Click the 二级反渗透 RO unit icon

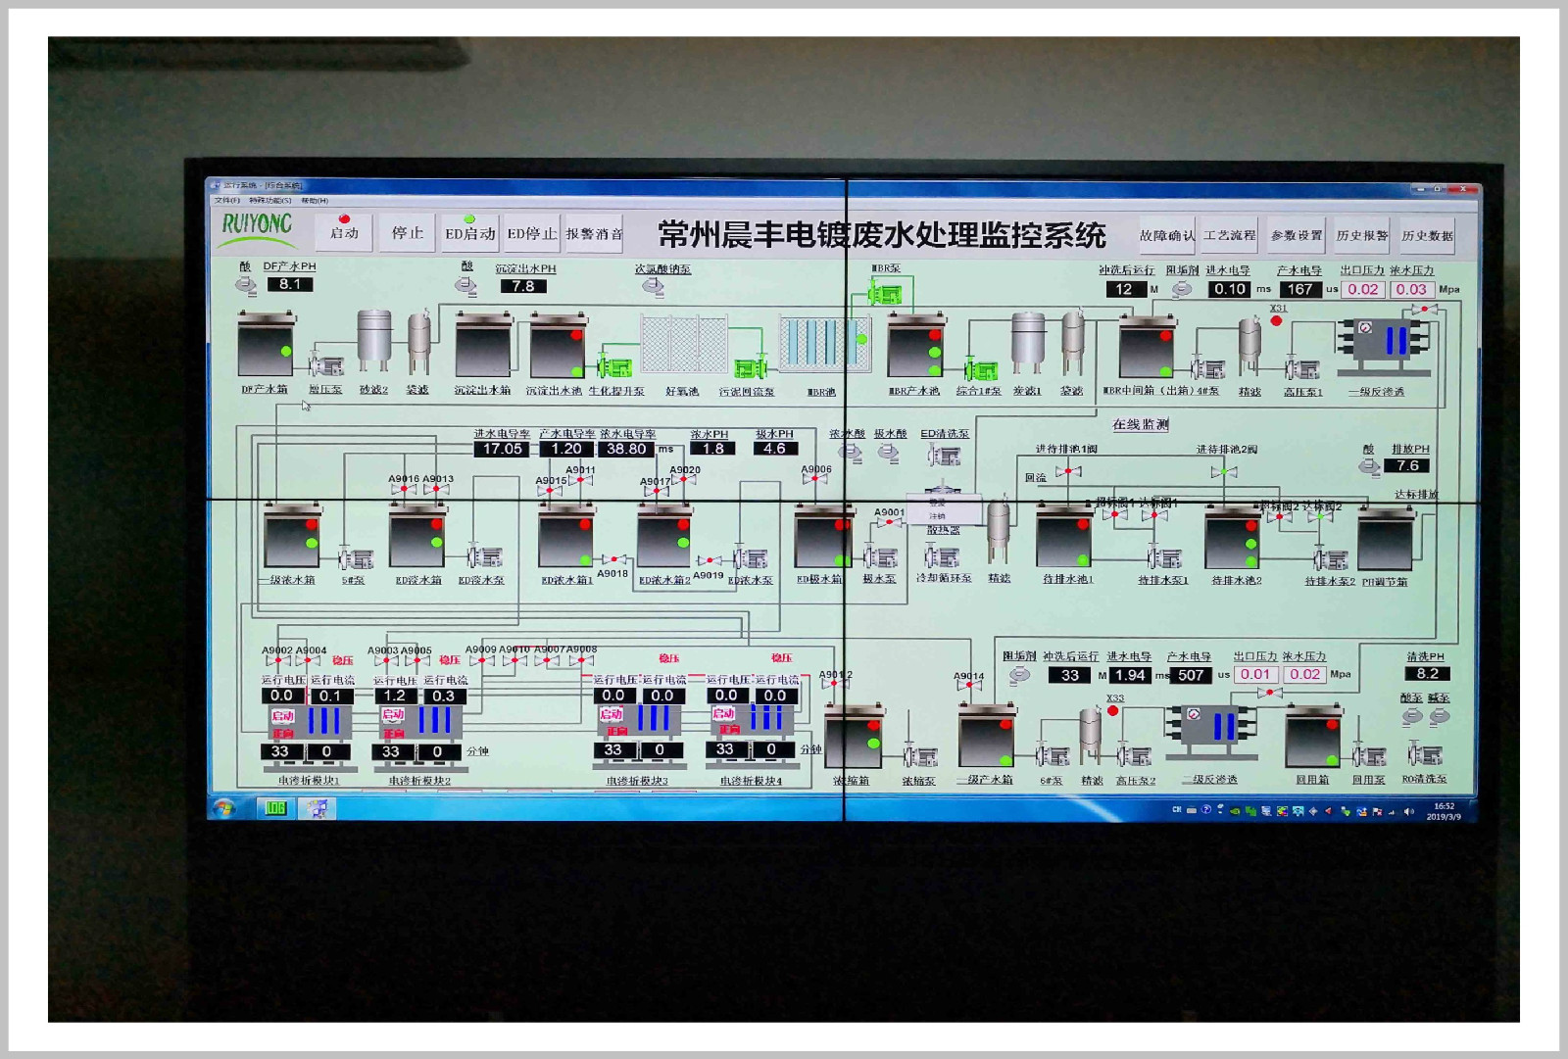pos(1212,730)
